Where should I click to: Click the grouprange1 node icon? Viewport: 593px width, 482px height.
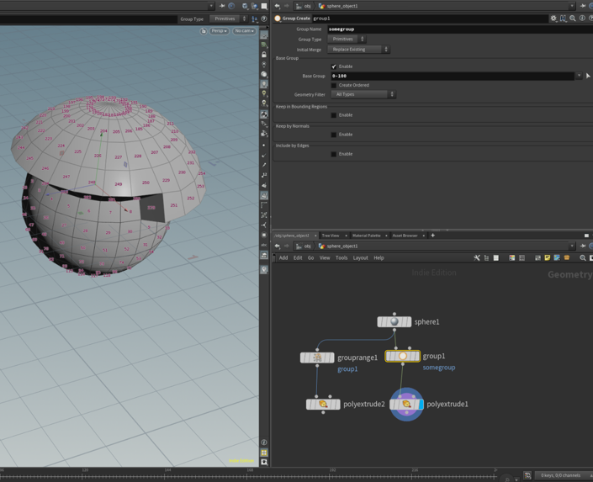[x=317, y=358]
